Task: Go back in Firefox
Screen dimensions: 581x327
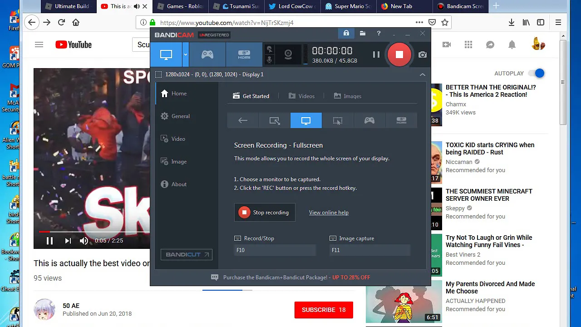Action: click(x=32, y=22)
